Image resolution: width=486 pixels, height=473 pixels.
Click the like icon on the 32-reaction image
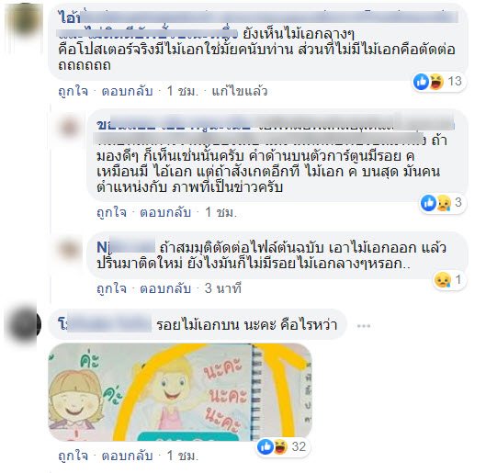point(266,446)
